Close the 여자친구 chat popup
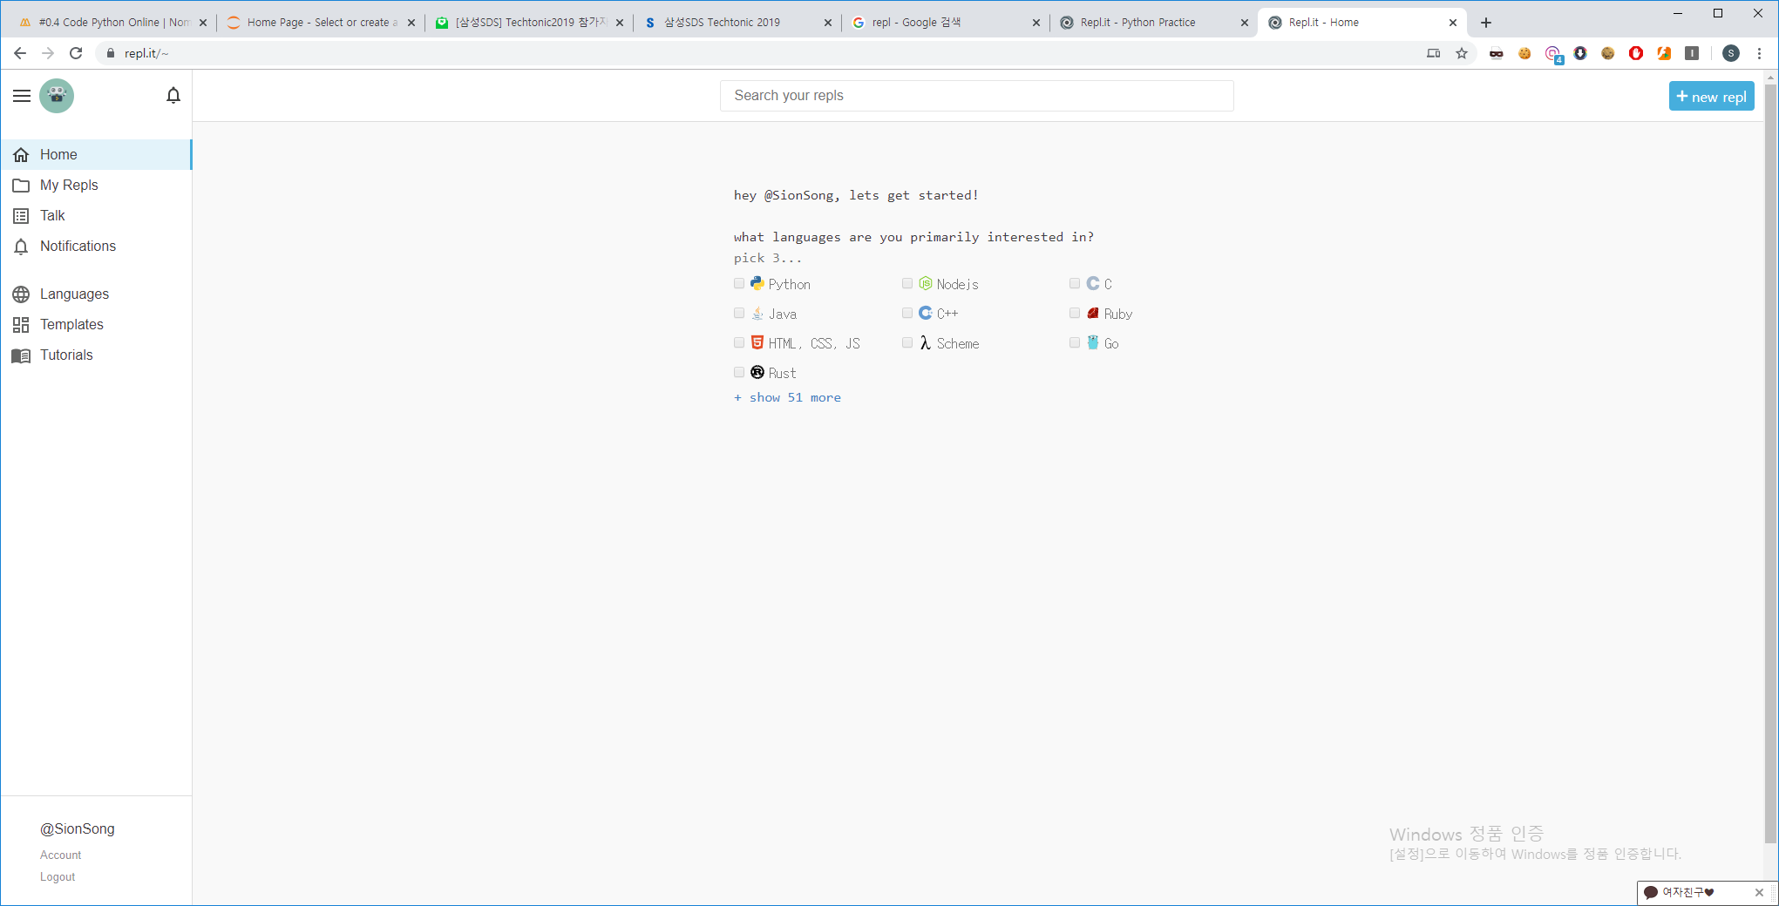 1759,892
